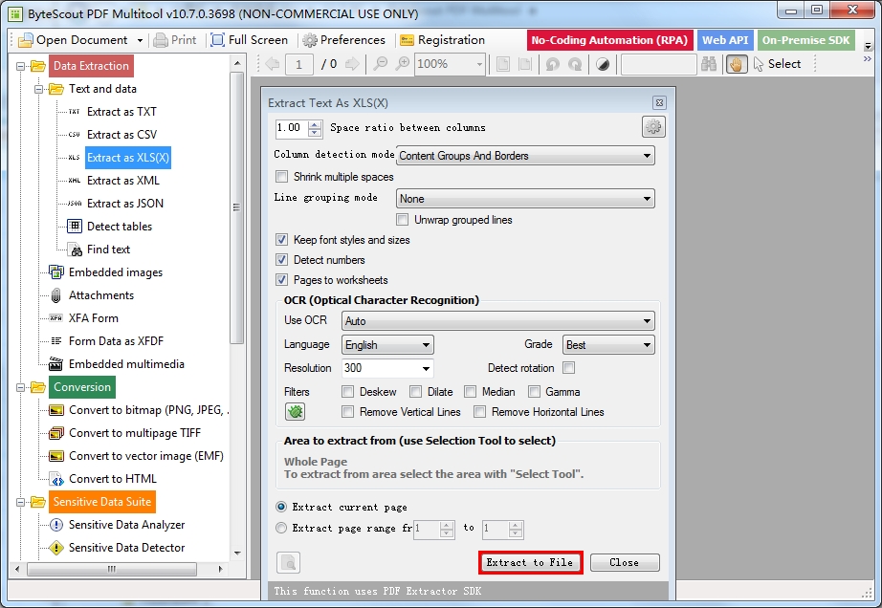Viewport: 882px width, 608px height.
Task: Click the rotate clockwise icon
Action: (574, 64)
